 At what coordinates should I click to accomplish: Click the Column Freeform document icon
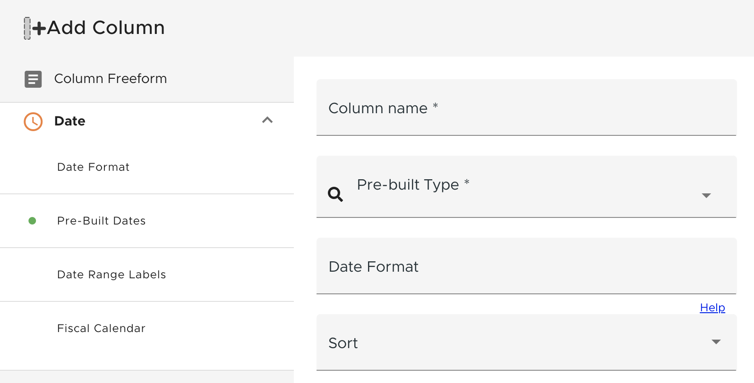[x=33, y=79]
